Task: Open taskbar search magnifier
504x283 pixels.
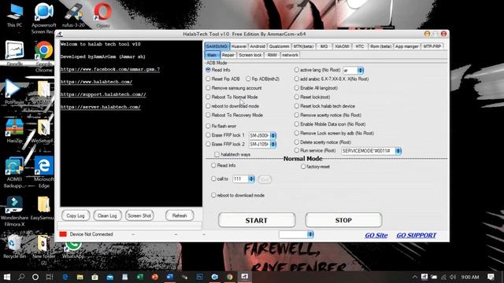Action: pyautogui.click(x=21, y=277)
